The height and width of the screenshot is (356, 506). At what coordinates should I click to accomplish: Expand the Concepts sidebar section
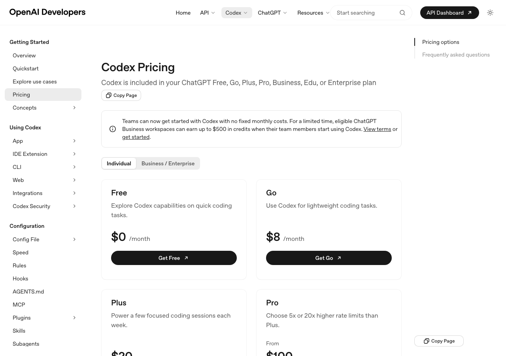pyautogui.click(x=74, y=108)
